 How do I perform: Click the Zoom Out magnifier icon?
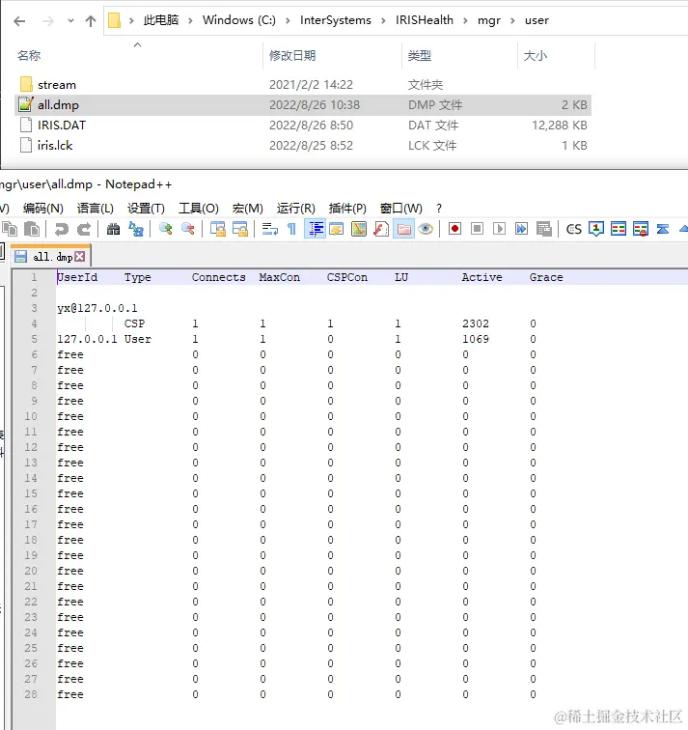pos(188,229)
